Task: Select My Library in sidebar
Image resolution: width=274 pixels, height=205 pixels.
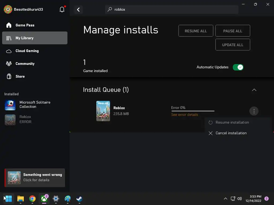Action: [35, 38]
